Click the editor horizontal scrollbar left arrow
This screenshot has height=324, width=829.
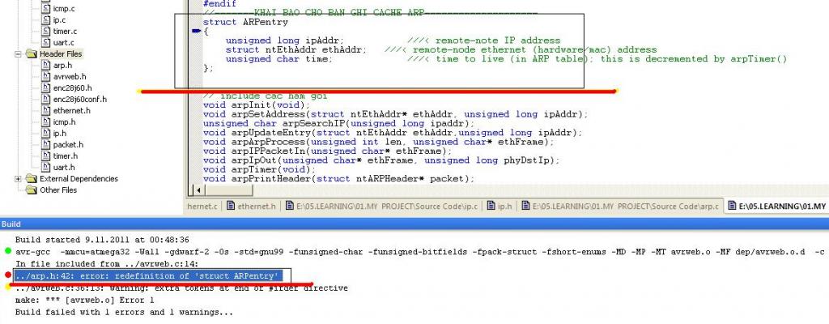(199, 190)
